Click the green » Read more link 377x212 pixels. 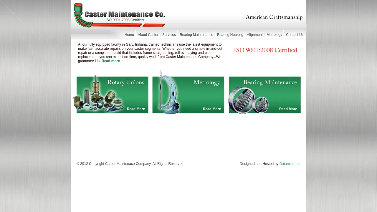[x=109, y=61]
